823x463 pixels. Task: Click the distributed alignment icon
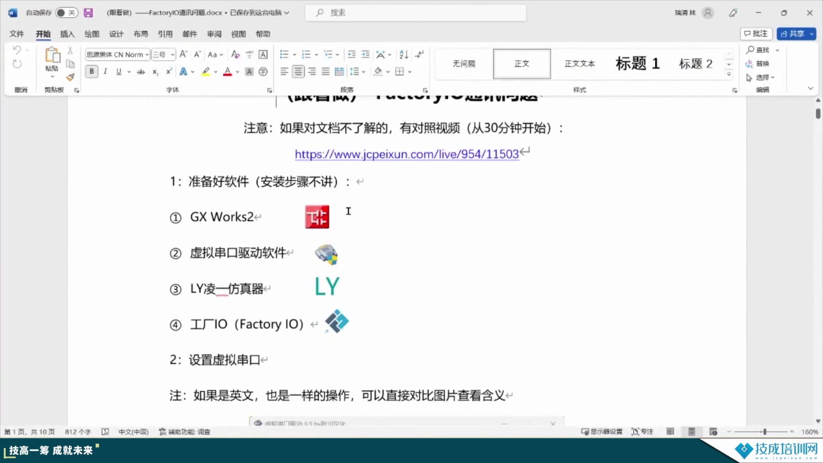(x=339, y=72)
